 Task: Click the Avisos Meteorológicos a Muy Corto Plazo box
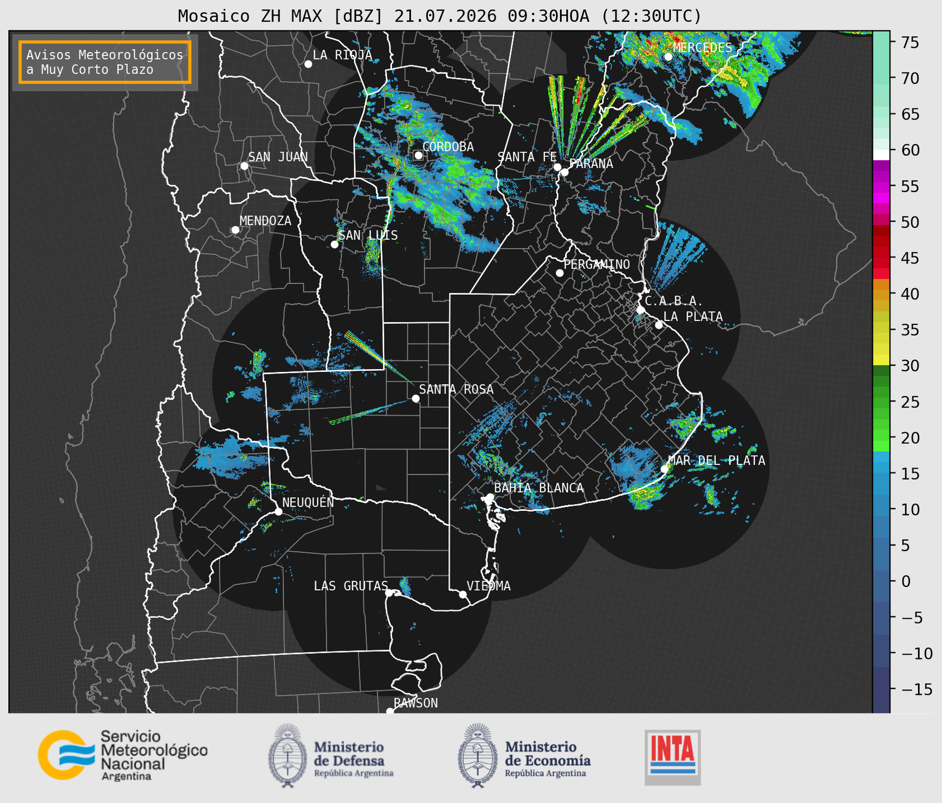105,62
